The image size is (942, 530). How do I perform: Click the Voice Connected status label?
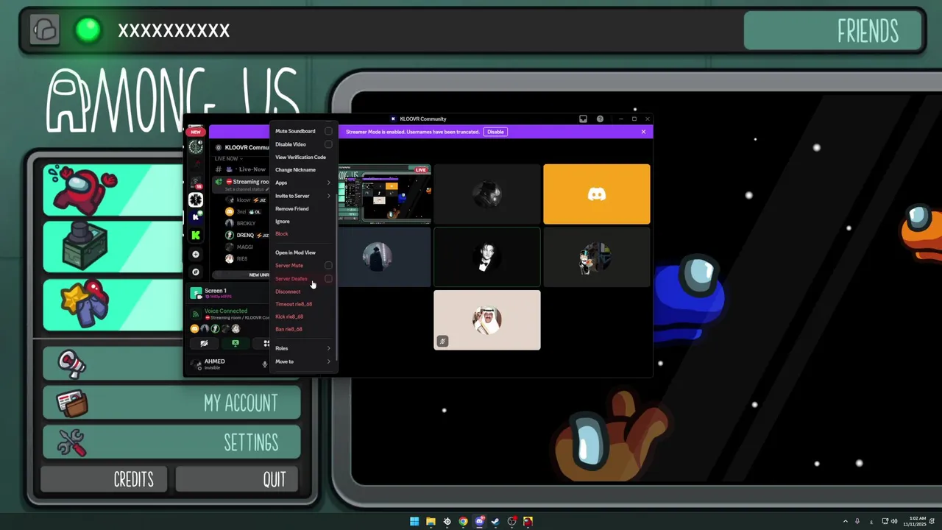226,311
